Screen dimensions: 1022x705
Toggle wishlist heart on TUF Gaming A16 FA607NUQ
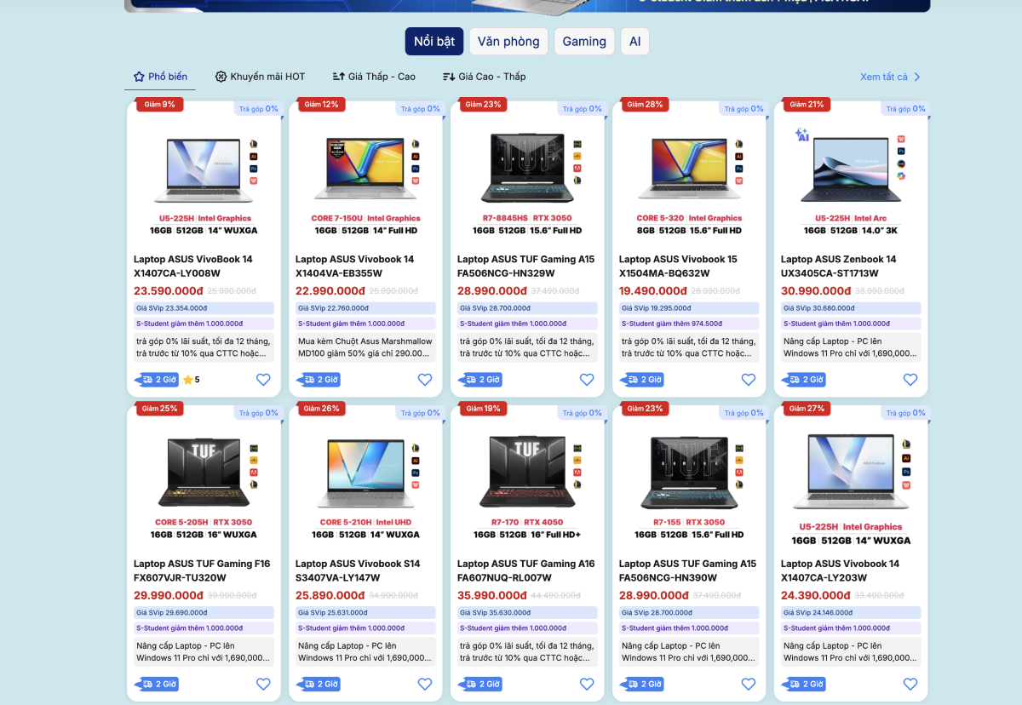point(587,684)
